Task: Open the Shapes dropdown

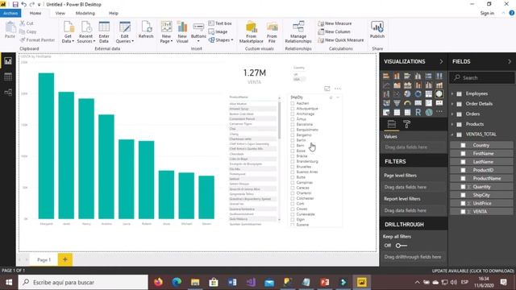Action: [221, 40]
